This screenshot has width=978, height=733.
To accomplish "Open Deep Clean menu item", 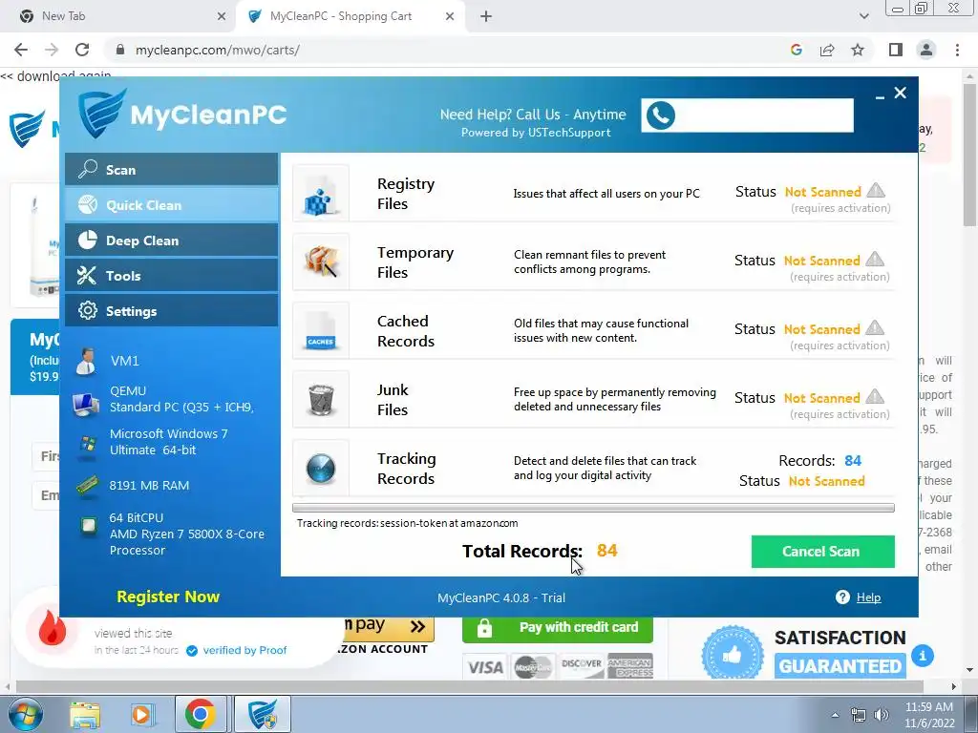I will click(172, 241).
